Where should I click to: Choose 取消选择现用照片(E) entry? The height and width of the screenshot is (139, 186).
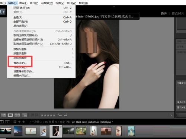pos(41,35)
